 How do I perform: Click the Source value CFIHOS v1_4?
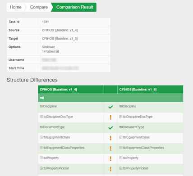tap(60, 30)
